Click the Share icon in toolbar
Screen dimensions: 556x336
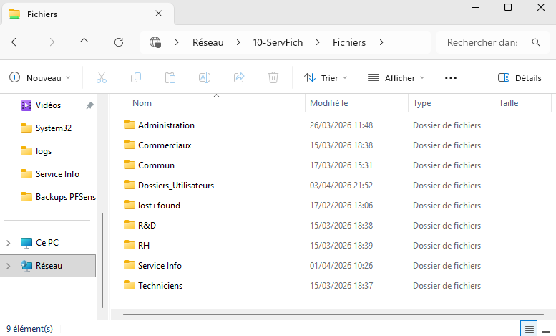point(239,77)
